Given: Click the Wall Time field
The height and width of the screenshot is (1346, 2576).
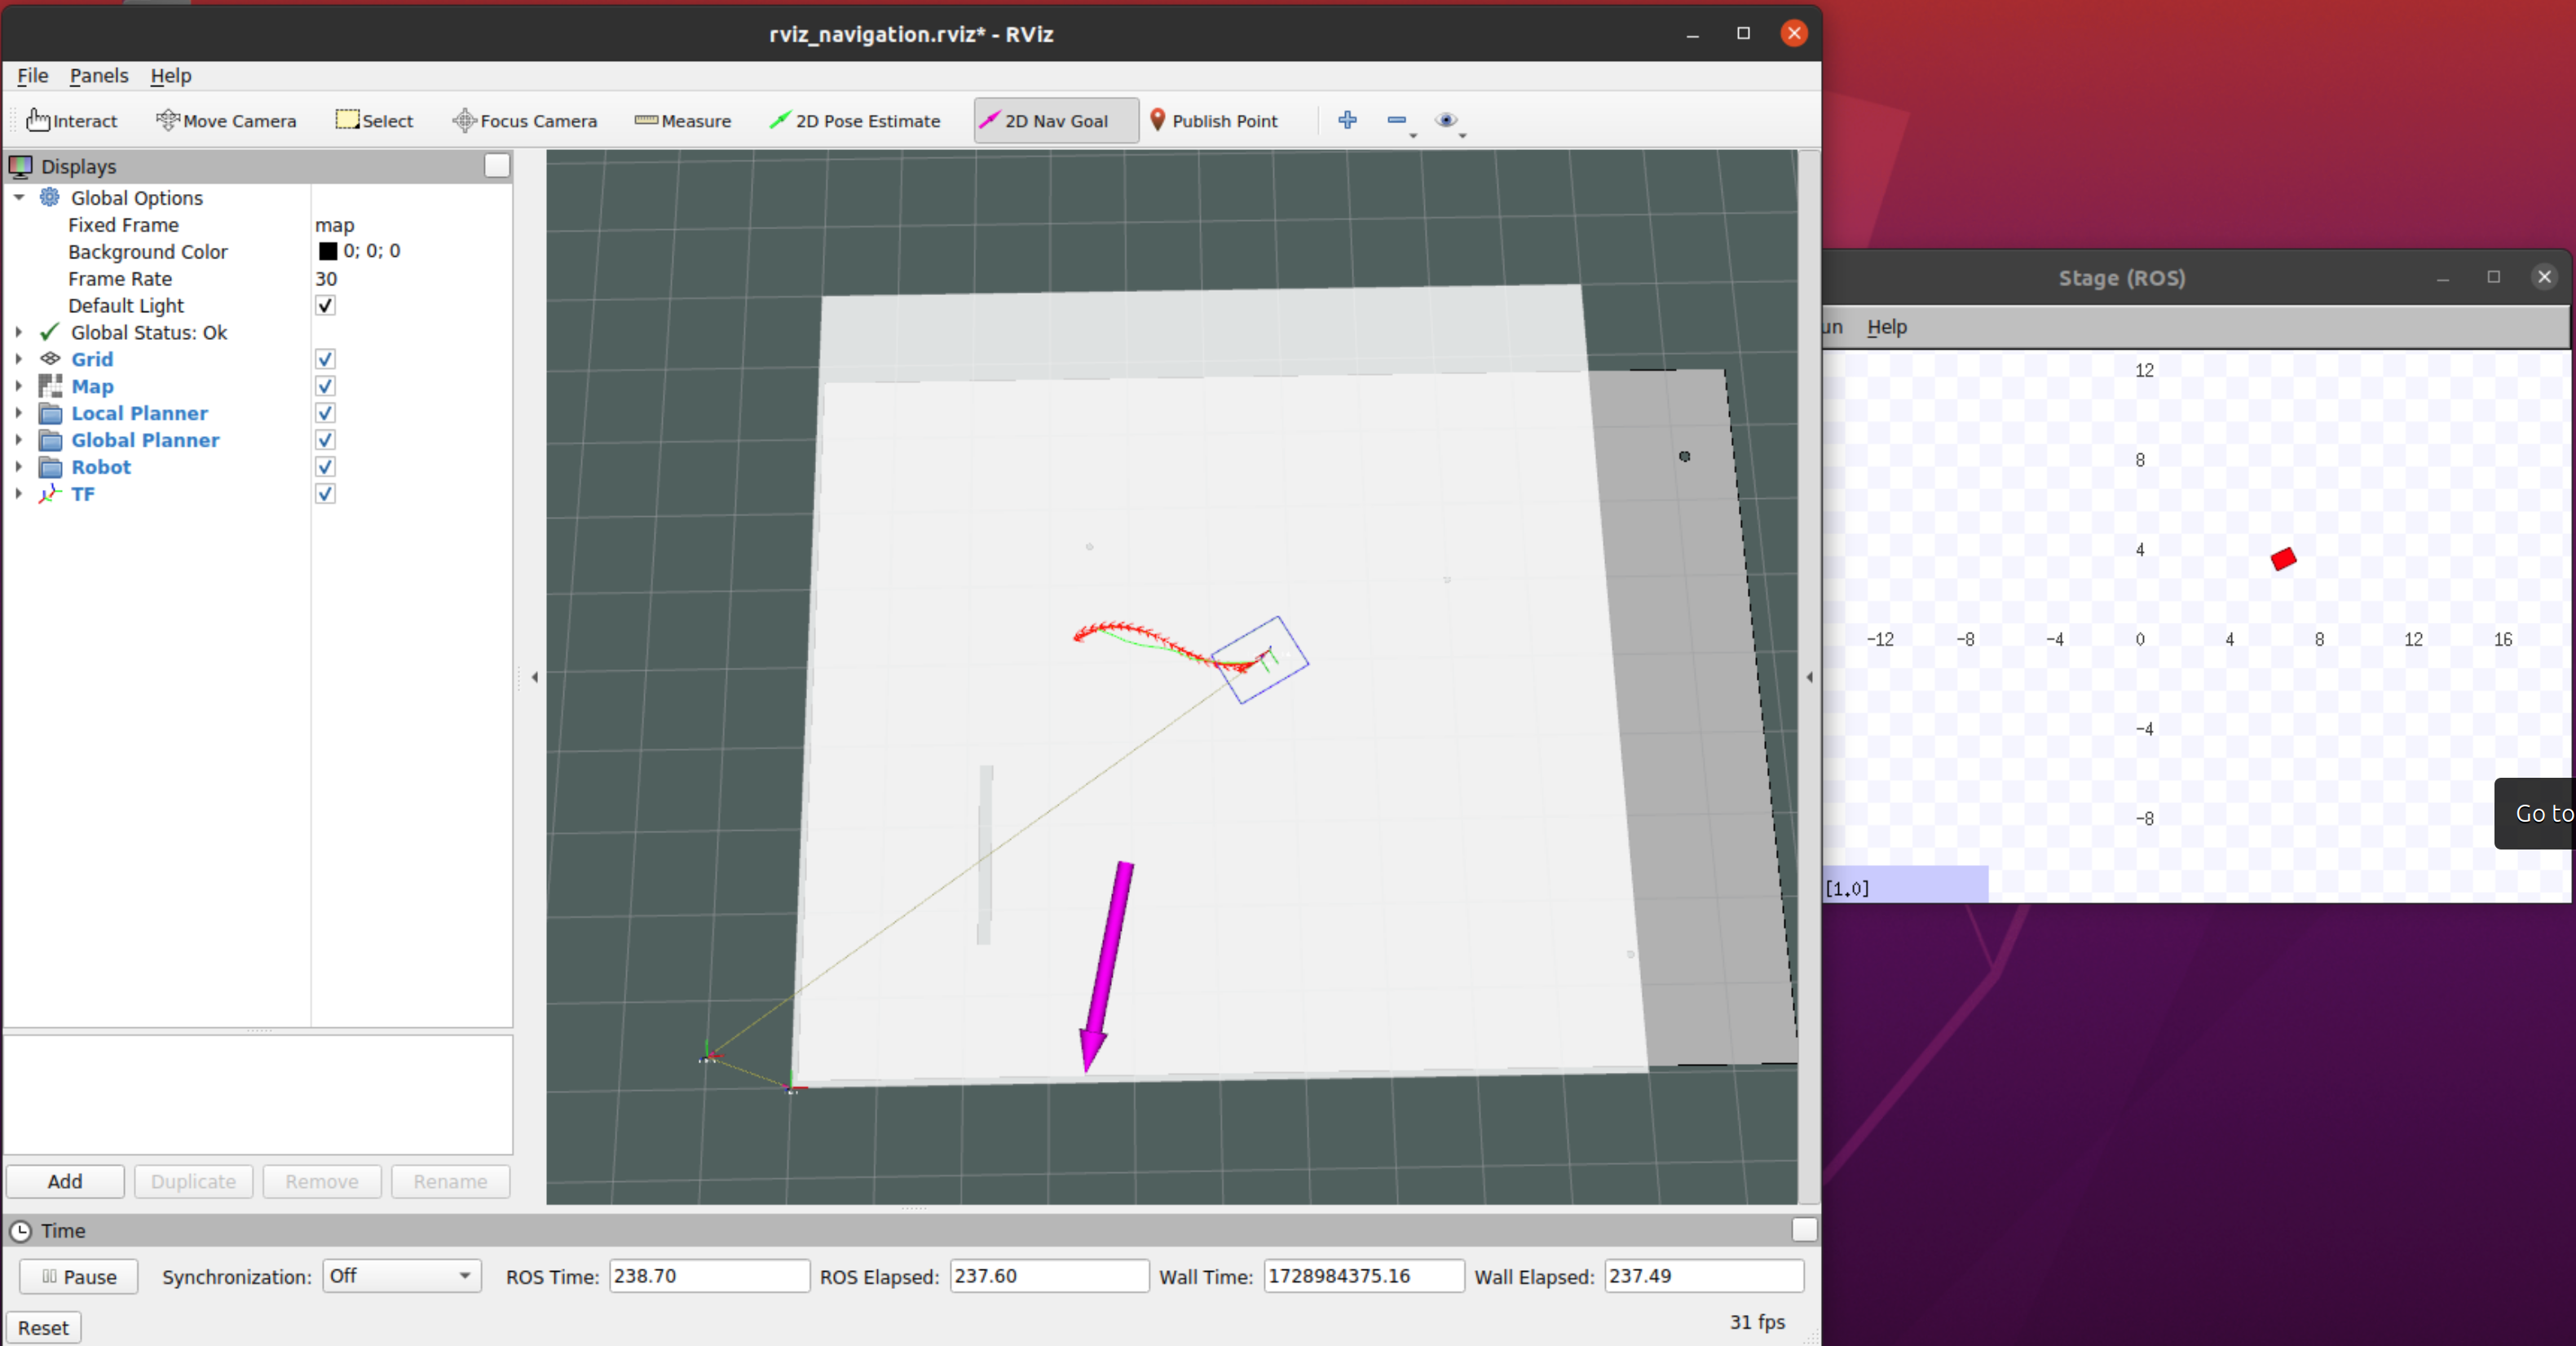Looking at the screenshot, I should point(1364,1276).
